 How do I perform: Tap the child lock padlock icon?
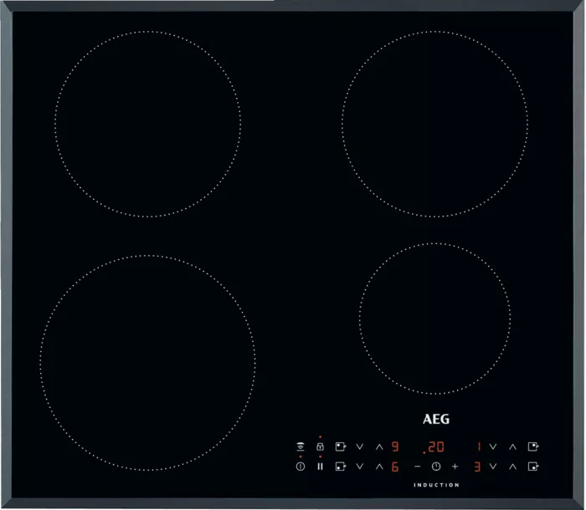tap(321, 446)
